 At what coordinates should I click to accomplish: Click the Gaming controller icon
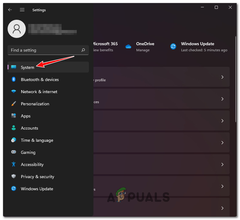(14, 152)
